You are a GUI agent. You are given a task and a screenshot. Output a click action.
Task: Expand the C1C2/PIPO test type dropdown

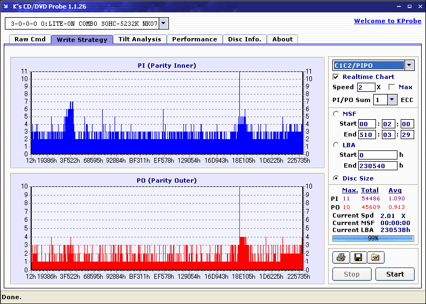click(x=409, y=66)
